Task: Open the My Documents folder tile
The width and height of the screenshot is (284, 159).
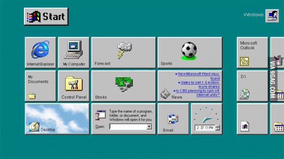Action: pos(41,86)
